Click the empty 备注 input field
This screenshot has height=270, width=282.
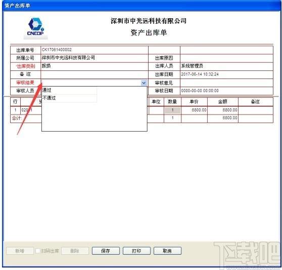95,74
